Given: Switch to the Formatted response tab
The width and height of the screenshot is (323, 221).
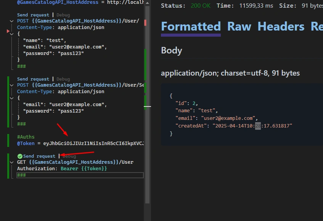Looking at the screenshot, I should 191,26.
